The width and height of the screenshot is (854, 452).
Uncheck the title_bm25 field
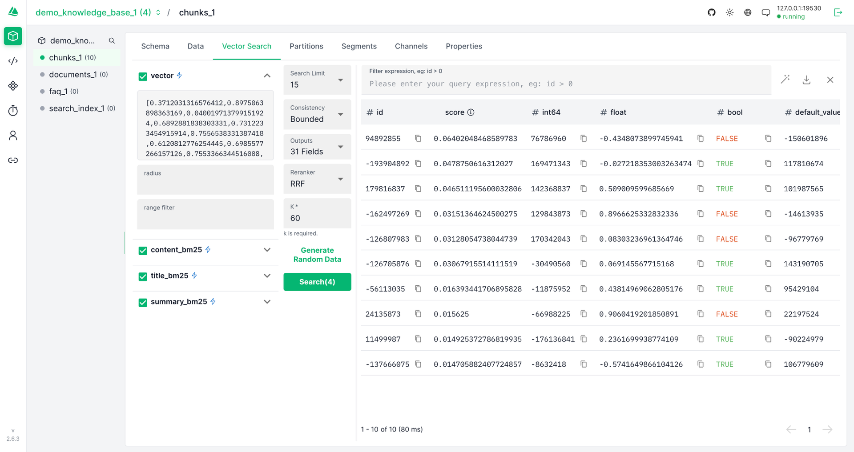click(143, 276)
